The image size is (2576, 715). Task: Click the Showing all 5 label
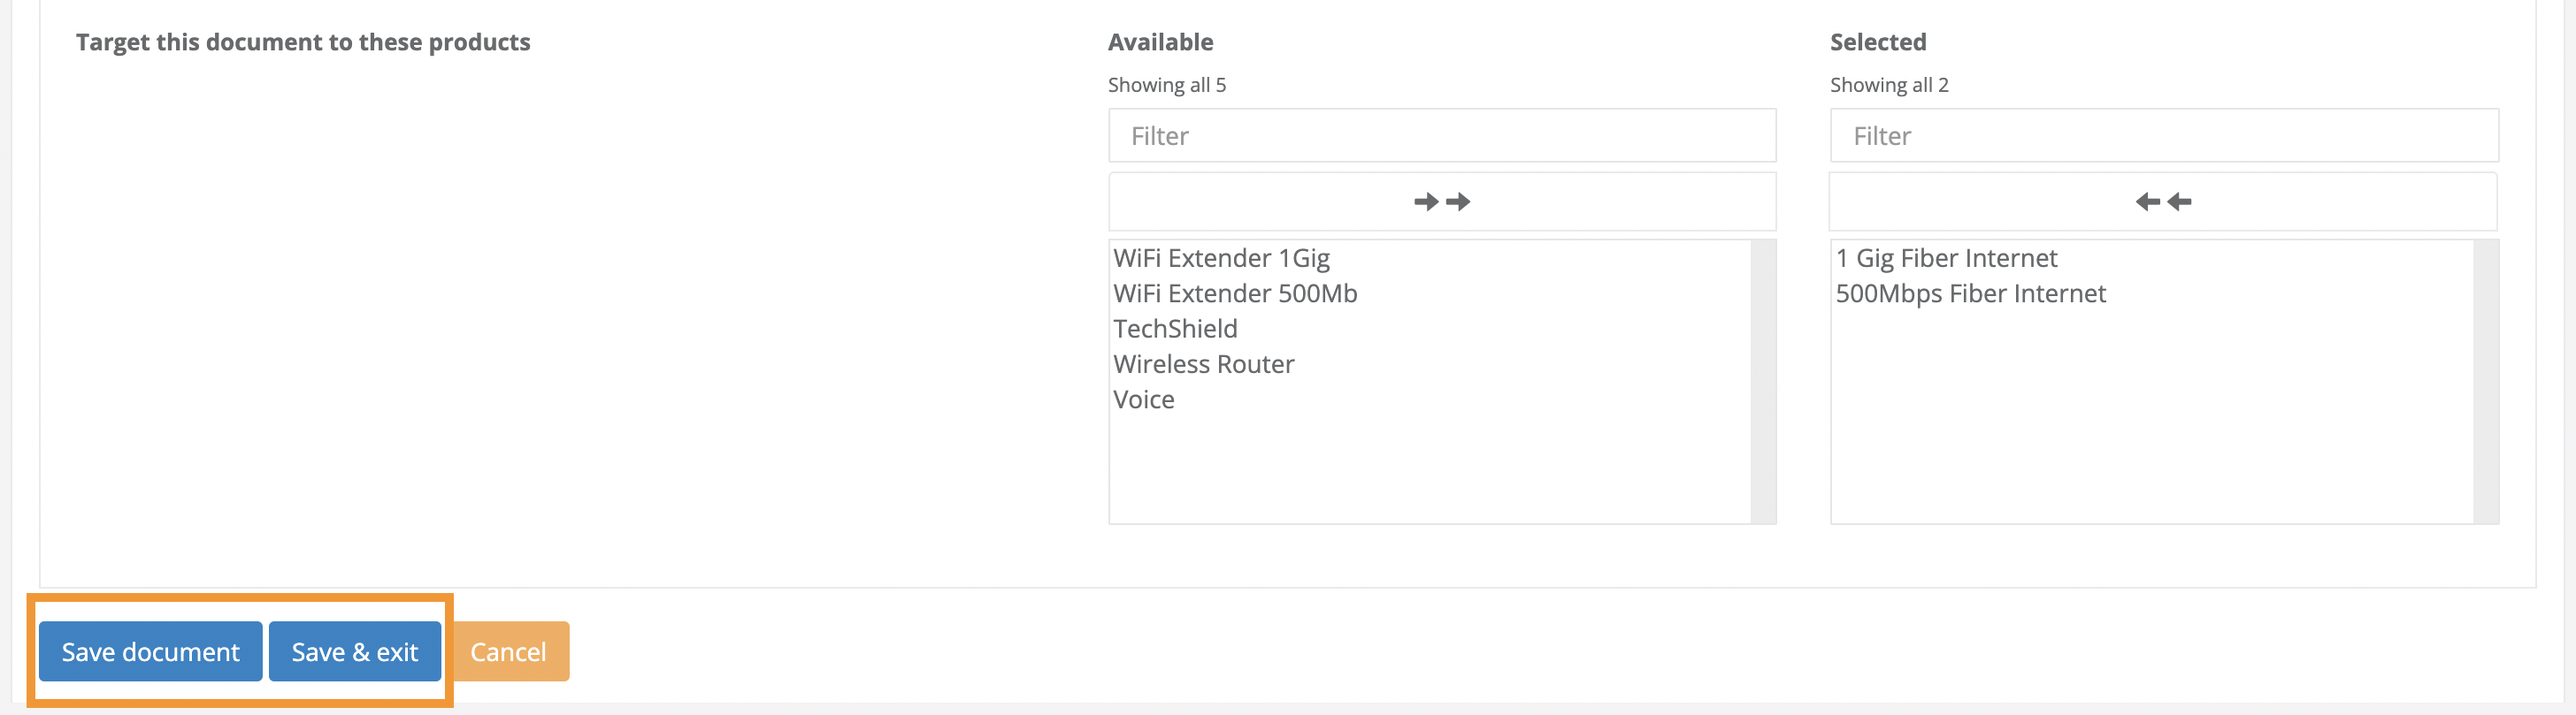point(1165,85)
